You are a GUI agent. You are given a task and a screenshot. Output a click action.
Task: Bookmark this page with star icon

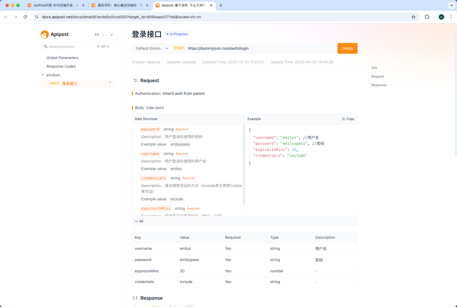[x=413, y=17]
